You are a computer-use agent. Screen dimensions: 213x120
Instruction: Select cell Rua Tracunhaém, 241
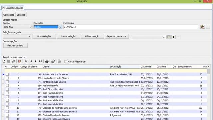[x=121, y=74]
